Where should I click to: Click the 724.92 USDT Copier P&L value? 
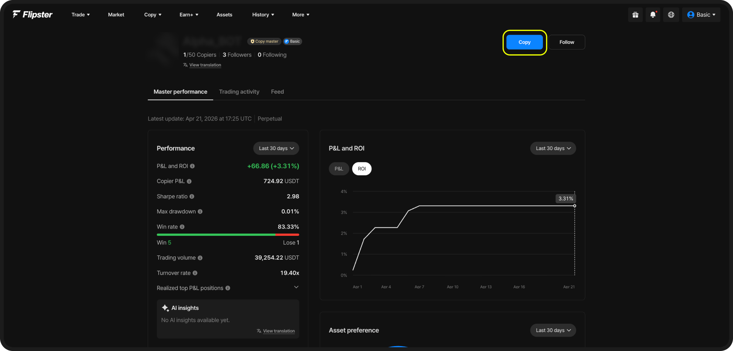(x=281, y=181)
